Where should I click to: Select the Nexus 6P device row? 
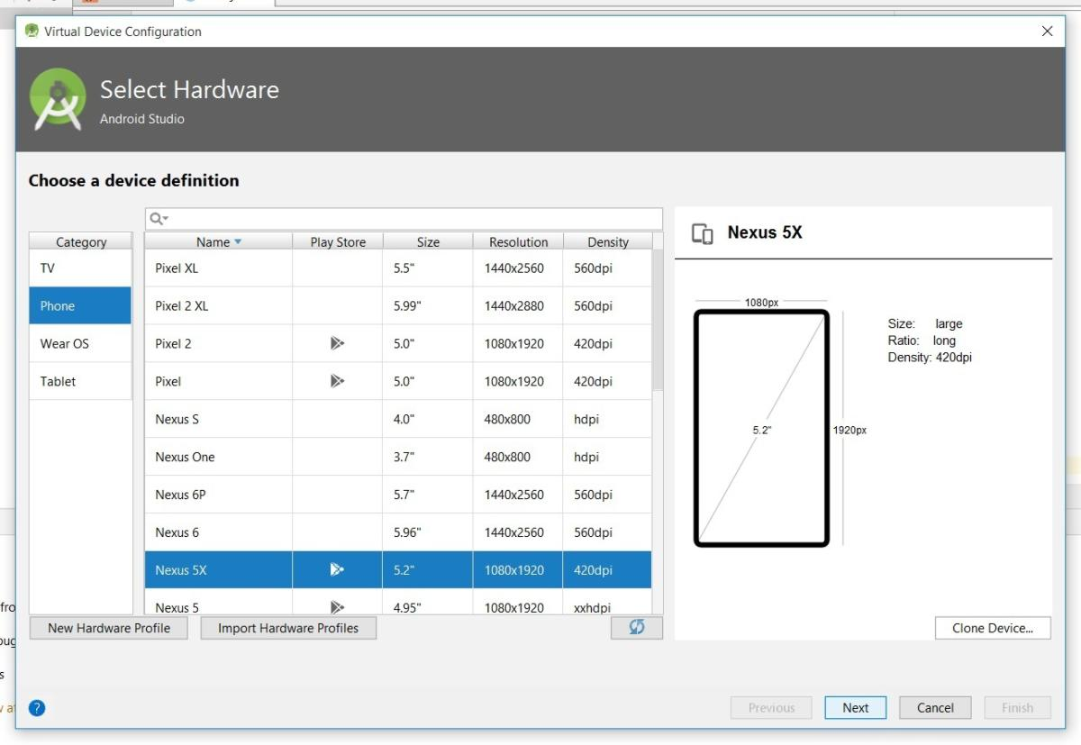(398, 495)
